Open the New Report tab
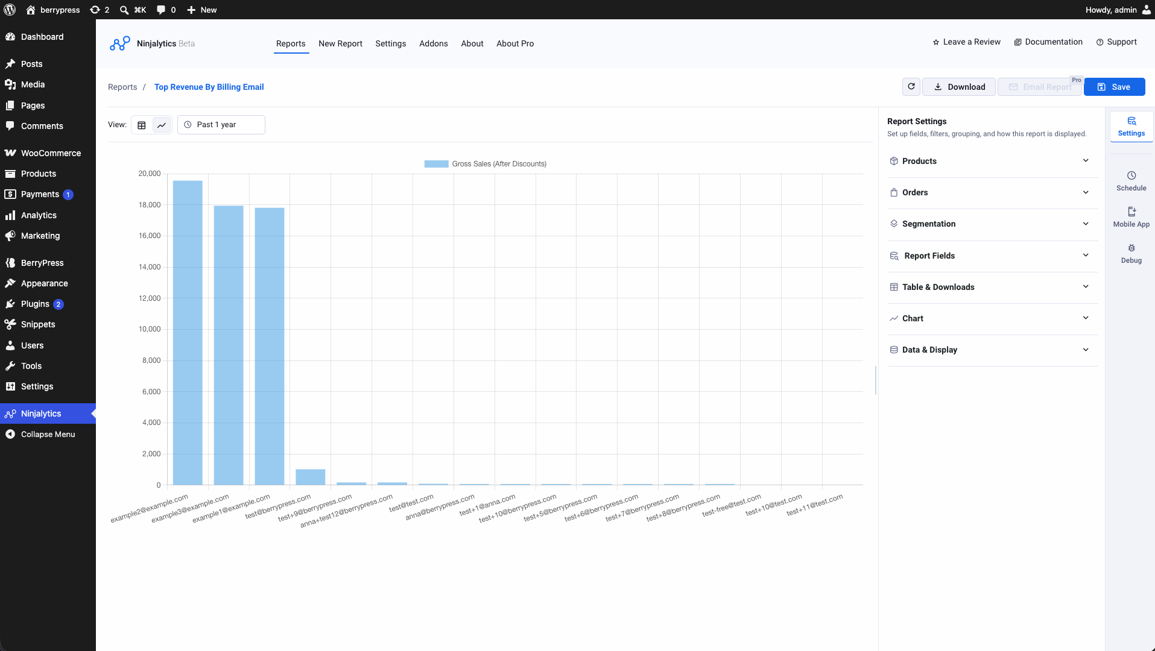 340,43
